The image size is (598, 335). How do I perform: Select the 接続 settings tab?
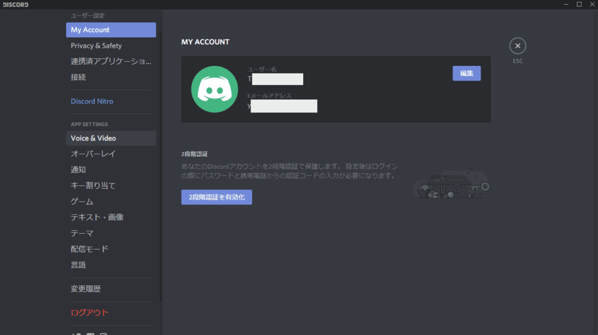111,77
